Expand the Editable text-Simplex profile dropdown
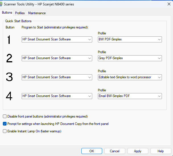173x156 pixels. 130,77
